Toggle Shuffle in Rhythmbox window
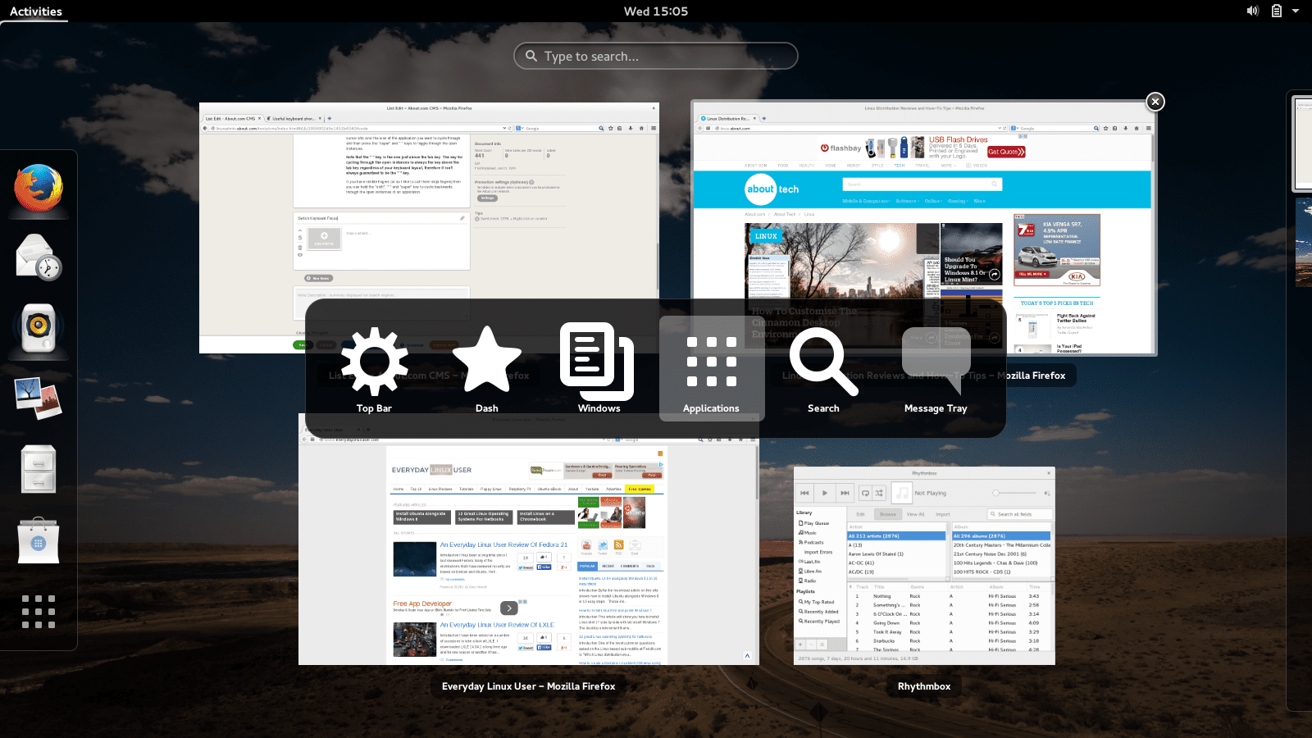Screen dimensions: 1312x738 click(879, 493)
